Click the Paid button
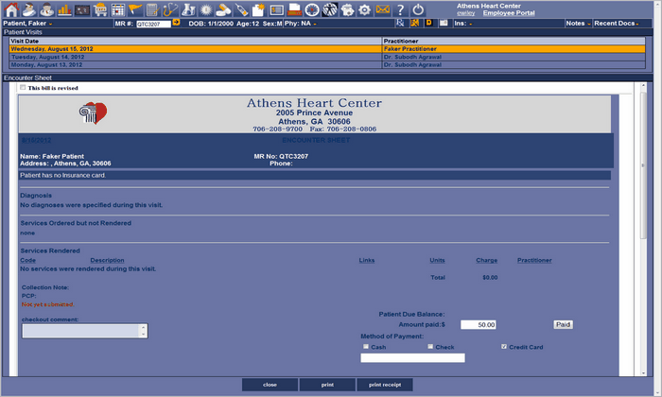662x397 pixels. (564, 324)
